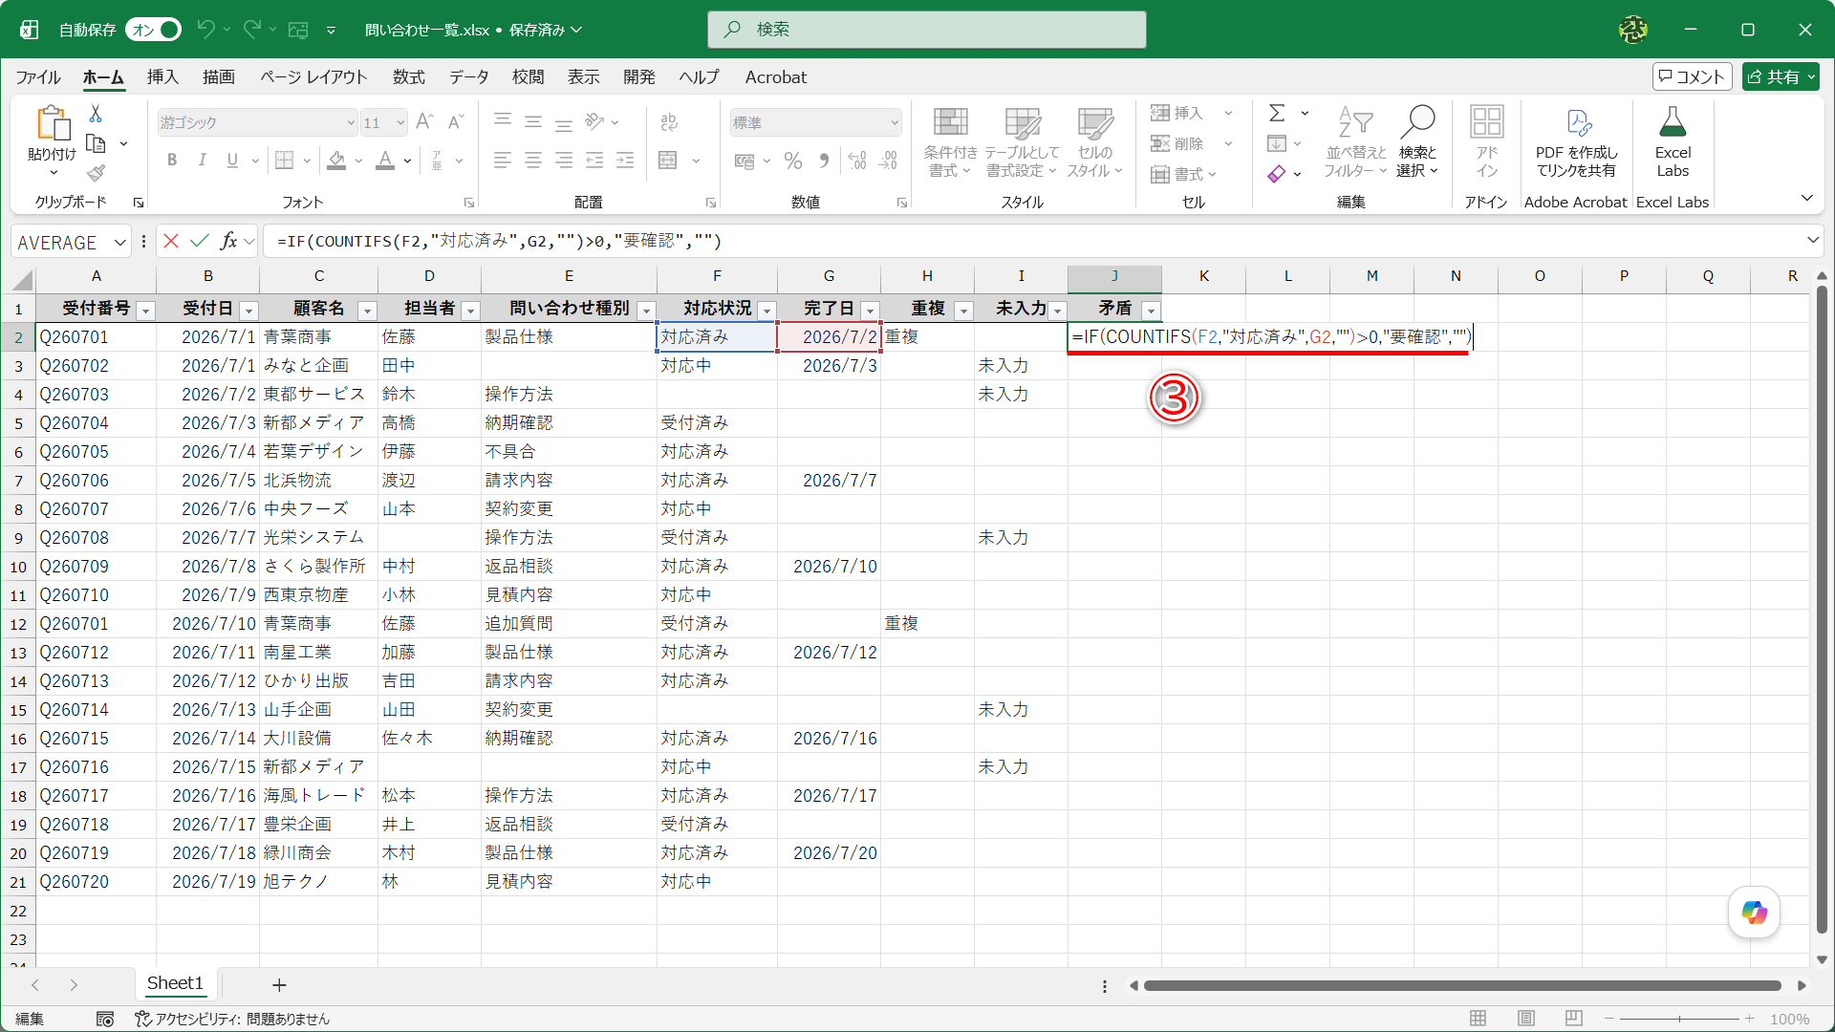Confirm formula with the checkmark icon
The image size is (1835, 1032).
click(x=199, y=241)
